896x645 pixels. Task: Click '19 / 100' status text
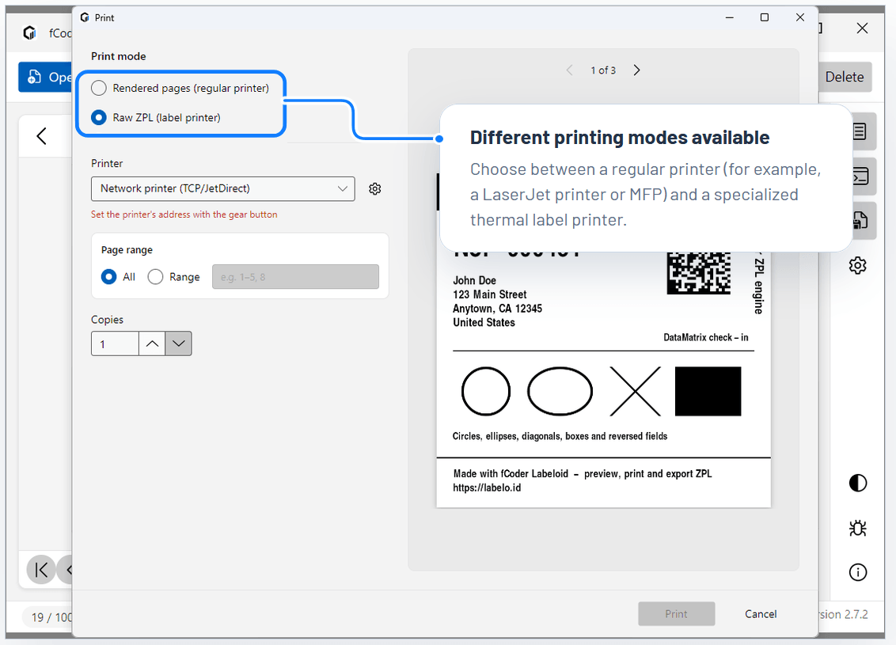click(51, 617)
